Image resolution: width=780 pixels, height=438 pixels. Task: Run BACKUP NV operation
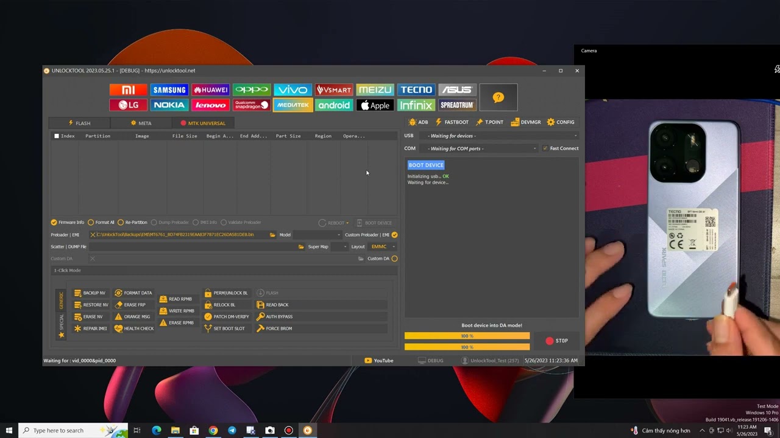(x=90, y=293)
